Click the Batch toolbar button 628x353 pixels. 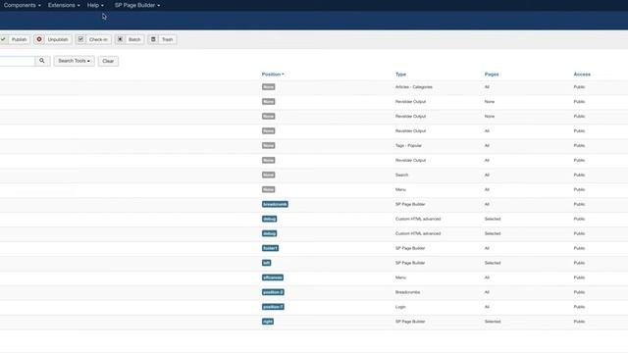click(130, 39)
